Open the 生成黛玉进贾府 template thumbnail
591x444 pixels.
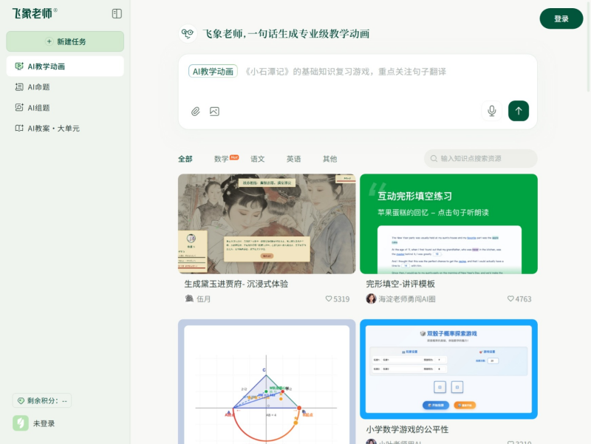pyautogui.click(x=267, y=224)
